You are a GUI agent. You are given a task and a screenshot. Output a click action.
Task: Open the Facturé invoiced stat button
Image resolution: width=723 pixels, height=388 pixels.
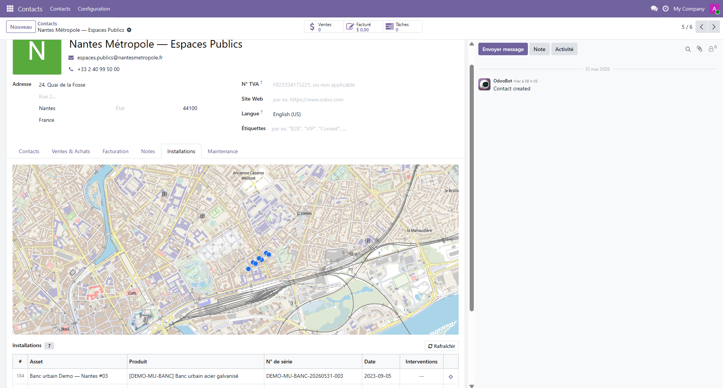tap(363, 27)
